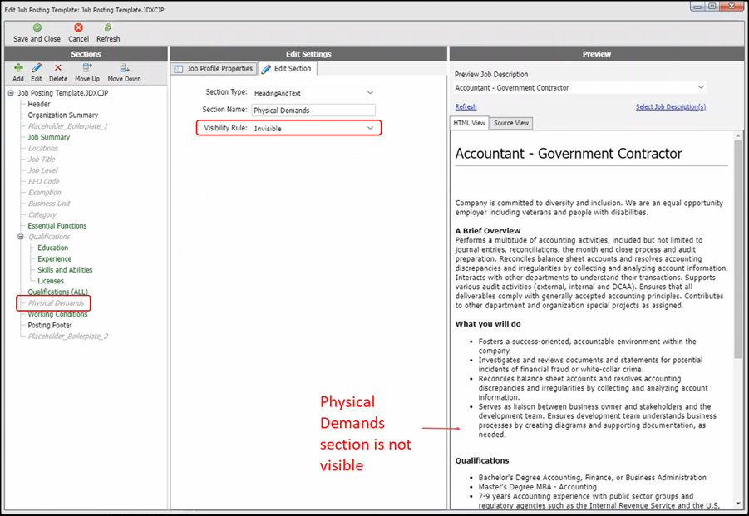Click the Refresh toolbar icon
Viewport: 749px width, 516px height.
tap(108, 27)
